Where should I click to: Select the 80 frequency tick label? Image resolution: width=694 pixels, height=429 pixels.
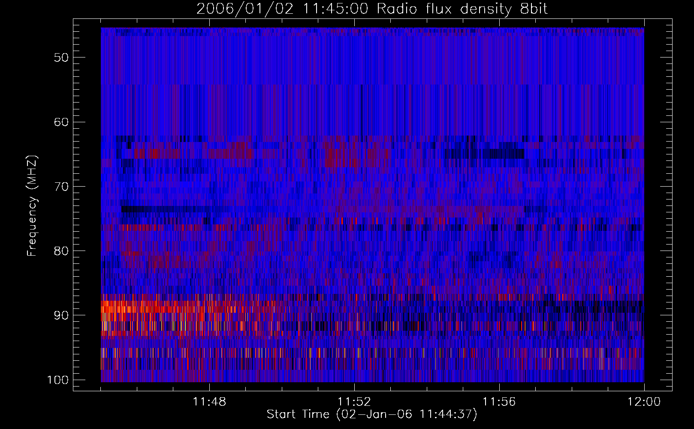[x=61, y=251]
